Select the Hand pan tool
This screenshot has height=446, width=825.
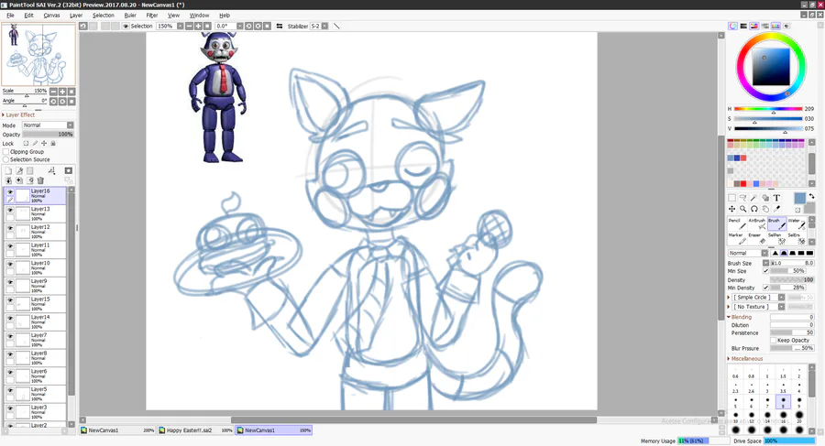[765, 209]
